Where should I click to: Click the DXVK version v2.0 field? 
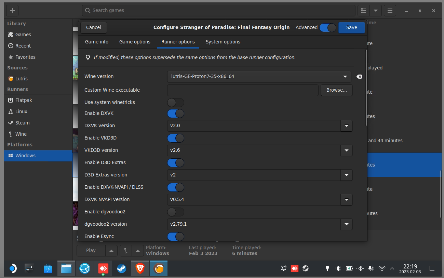pyautogui.click(x=254, y=126)
